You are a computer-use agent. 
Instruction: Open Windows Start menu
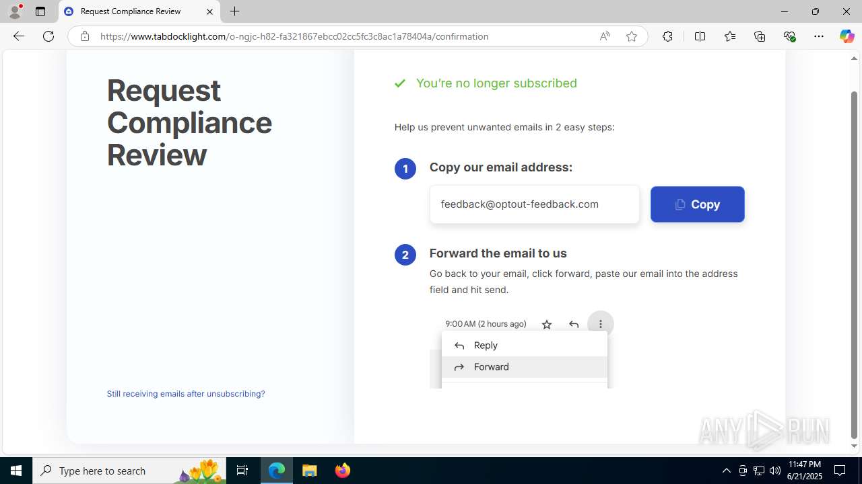coord(16,471)
